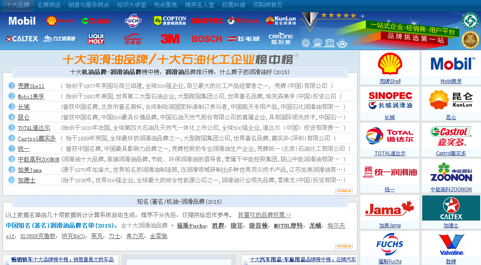Open the 康普顿 link in the known-brands paragraph
This screenshot has height=265, width=481.
[258, 226]
